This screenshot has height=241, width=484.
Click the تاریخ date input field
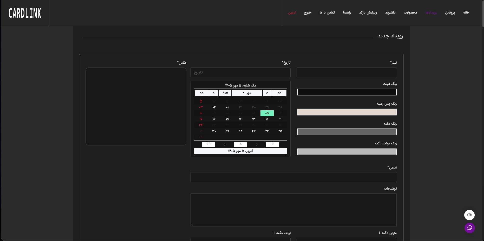pyautogui.click(x=240, y=72)
